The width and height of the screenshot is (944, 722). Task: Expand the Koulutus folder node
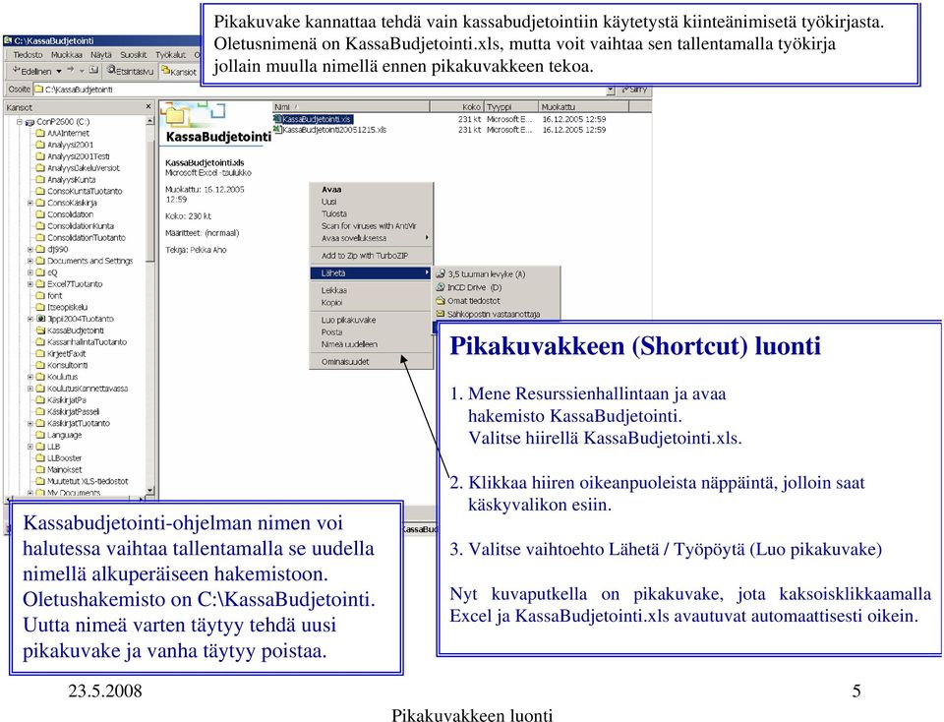30,377
